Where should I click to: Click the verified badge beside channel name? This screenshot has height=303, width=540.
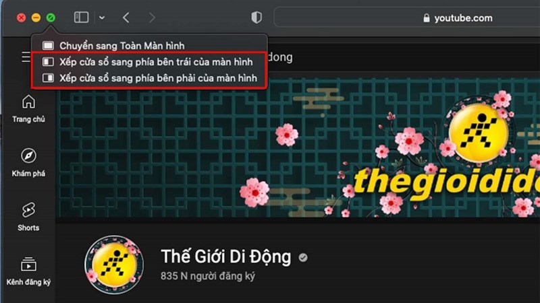[303, 258]
